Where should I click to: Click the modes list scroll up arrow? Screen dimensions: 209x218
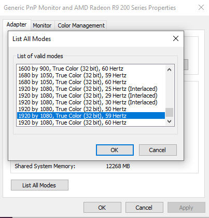tap(169, 70)
